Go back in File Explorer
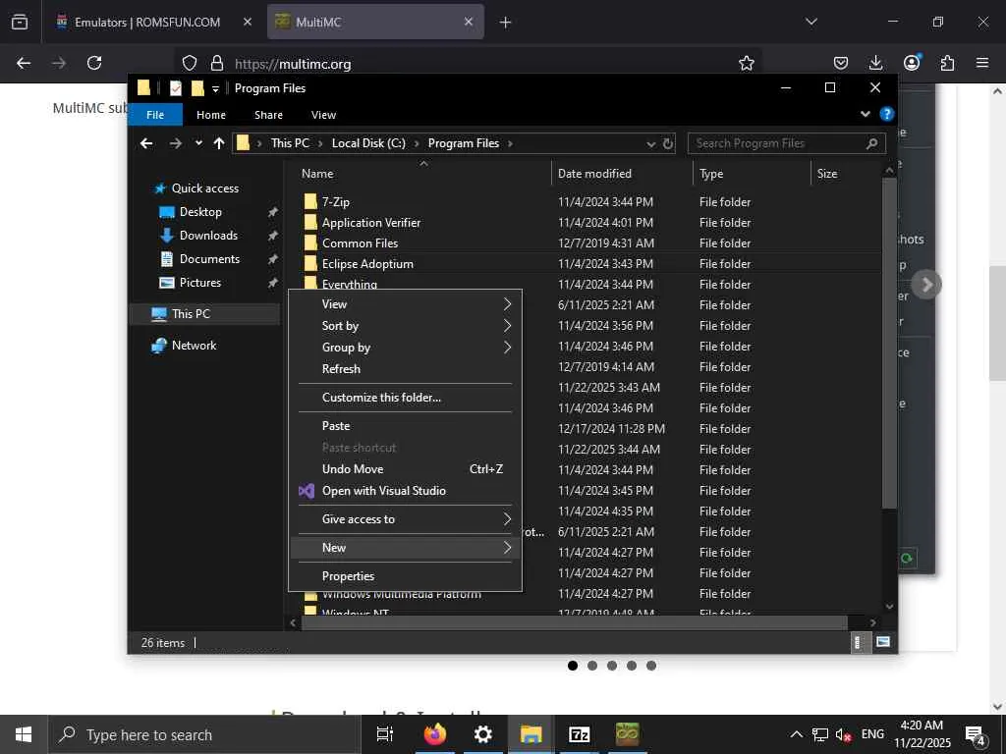Viewport: 1006px width, 754px height. click(146, 143)
